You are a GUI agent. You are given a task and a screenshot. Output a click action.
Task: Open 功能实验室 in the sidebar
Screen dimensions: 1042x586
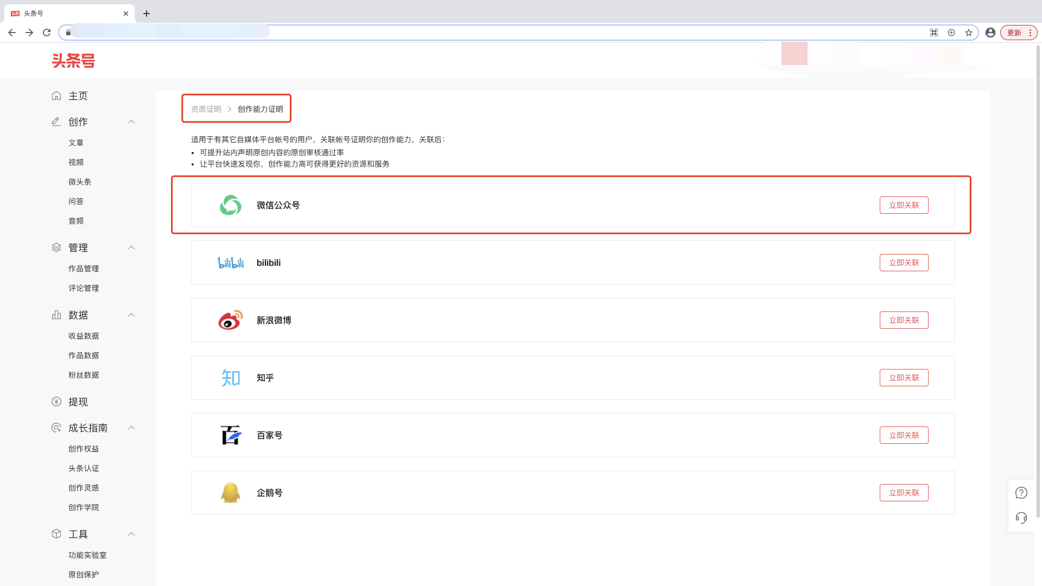point(87,555)
